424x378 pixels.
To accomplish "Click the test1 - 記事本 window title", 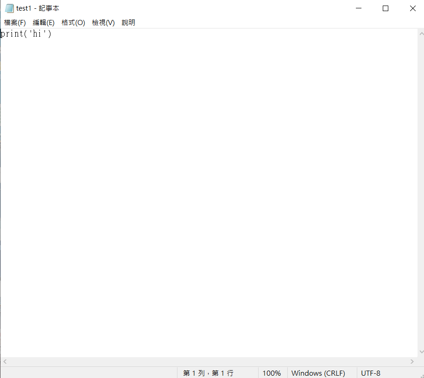I will click(x=38, y=8).
